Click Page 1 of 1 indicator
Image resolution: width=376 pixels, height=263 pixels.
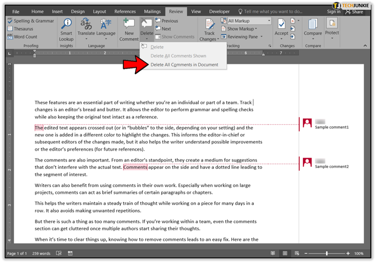pyautogui.click(x=17, y=253)
